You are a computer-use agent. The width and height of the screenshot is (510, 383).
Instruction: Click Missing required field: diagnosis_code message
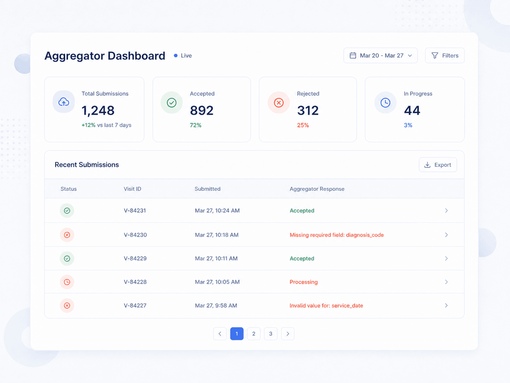click(x=337, y=235)
